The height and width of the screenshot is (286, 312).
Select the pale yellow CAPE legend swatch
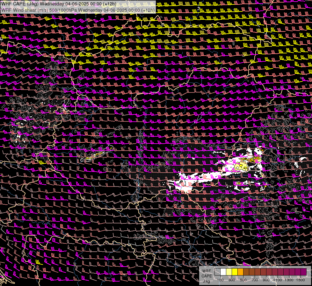[229, 272]
